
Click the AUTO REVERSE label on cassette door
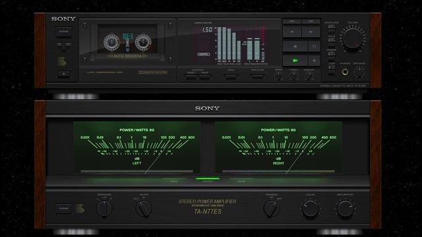click(x=127, y=56)
